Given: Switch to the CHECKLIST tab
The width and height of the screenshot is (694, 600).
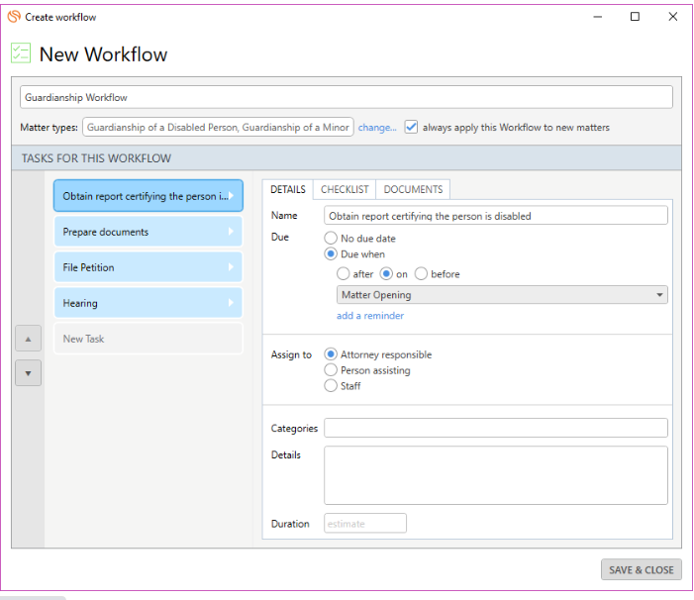Looking at the screenshot, I should (345, 189).
